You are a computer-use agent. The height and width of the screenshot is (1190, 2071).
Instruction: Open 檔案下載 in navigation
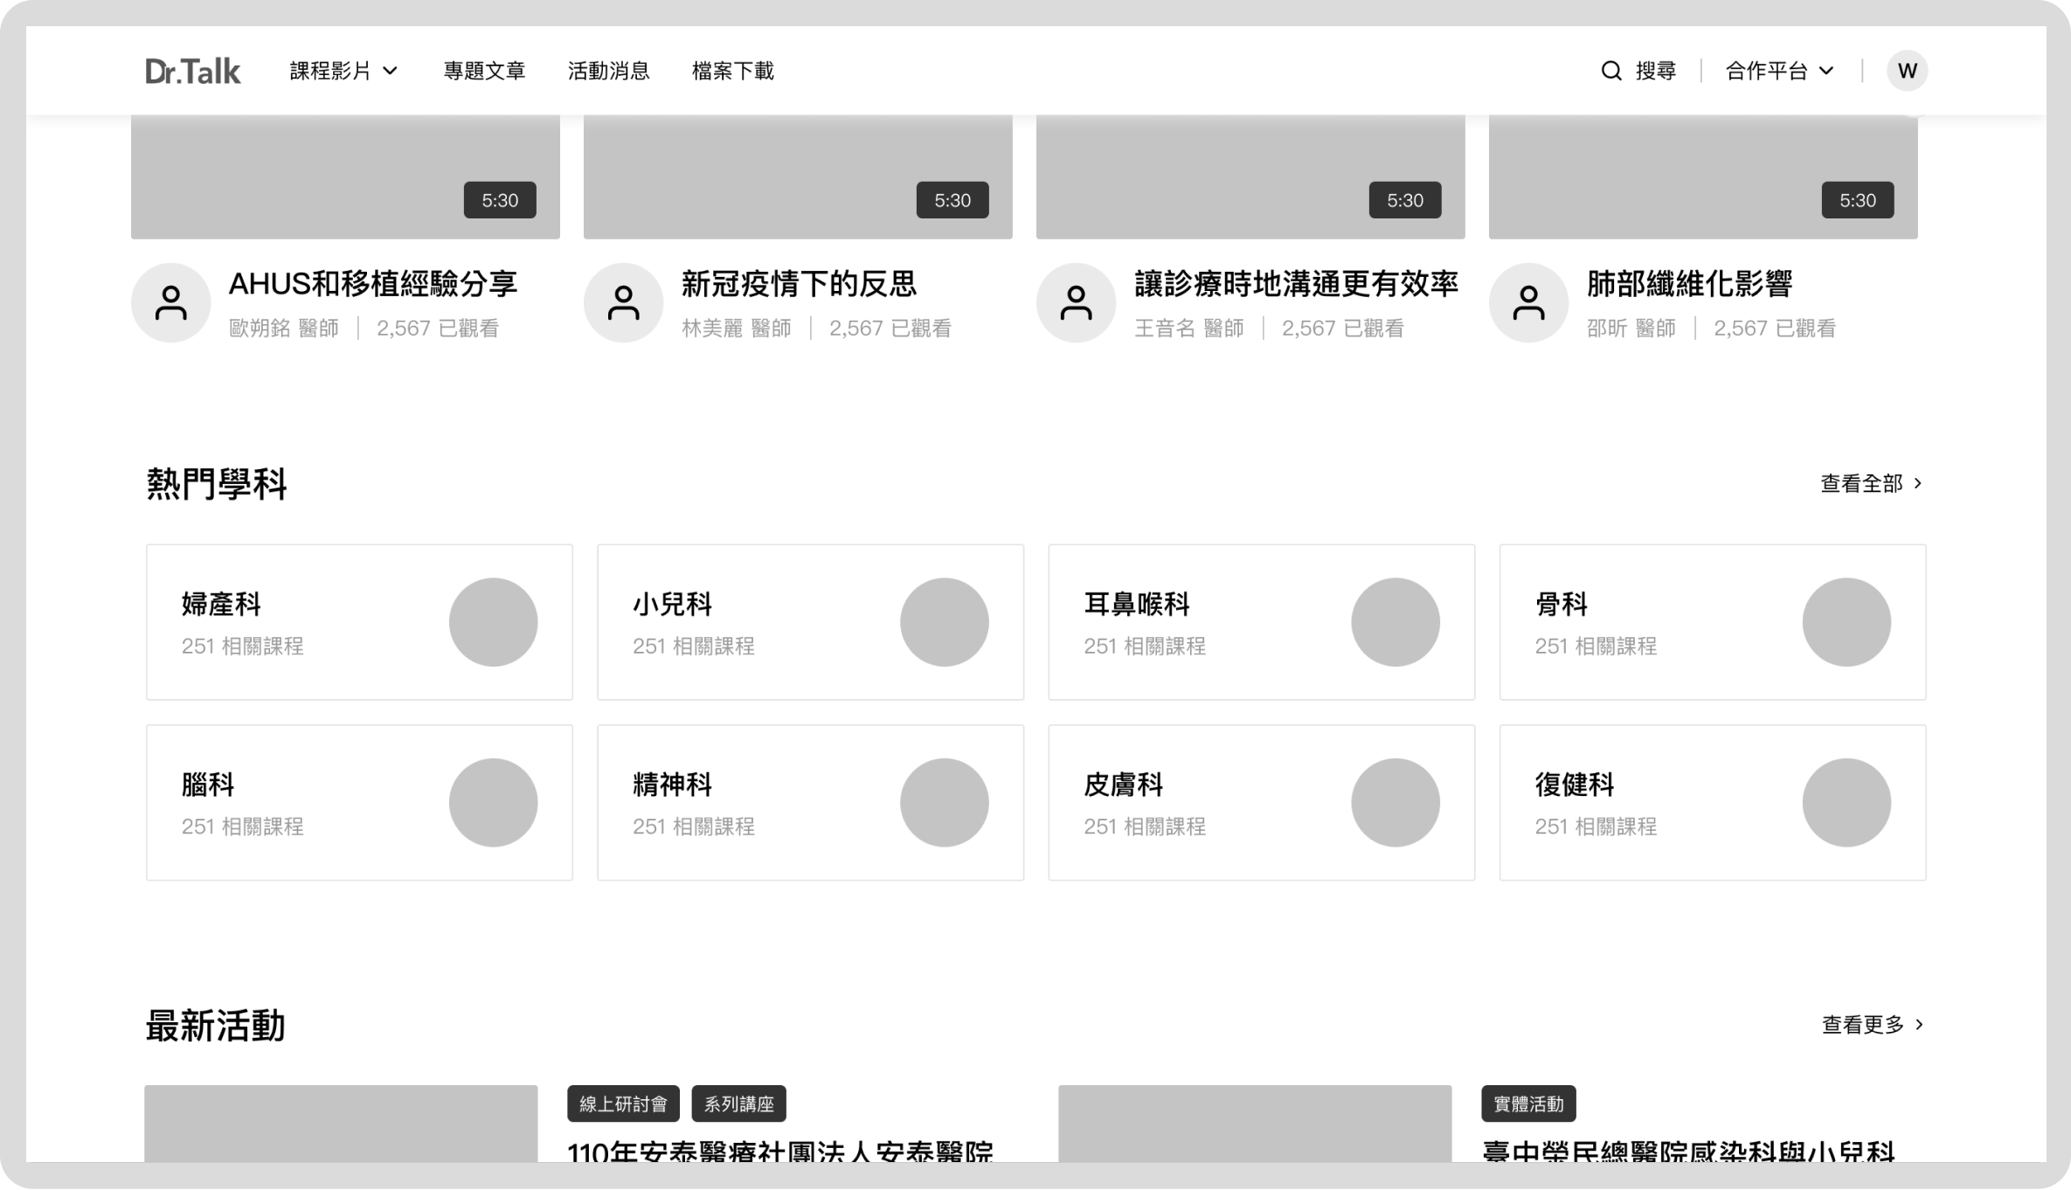732,71
